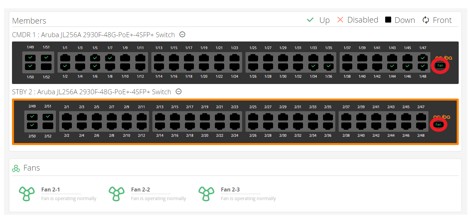Click the Down legend black square
The width and height of the screenshot is (471, 223).
pyautogui.click(x=388, y=20)
